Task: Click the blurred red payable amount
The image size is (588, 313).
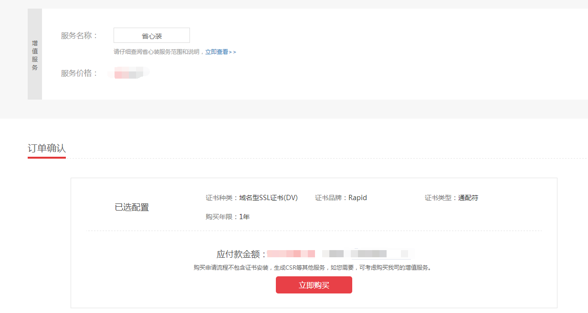Action: tap(291, 254)
